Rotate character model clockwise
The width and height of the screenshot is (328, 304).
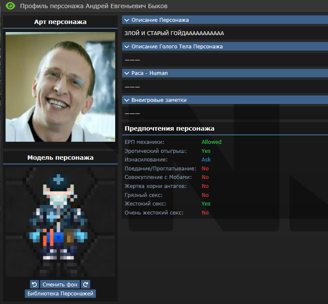(x=86, y=284)
